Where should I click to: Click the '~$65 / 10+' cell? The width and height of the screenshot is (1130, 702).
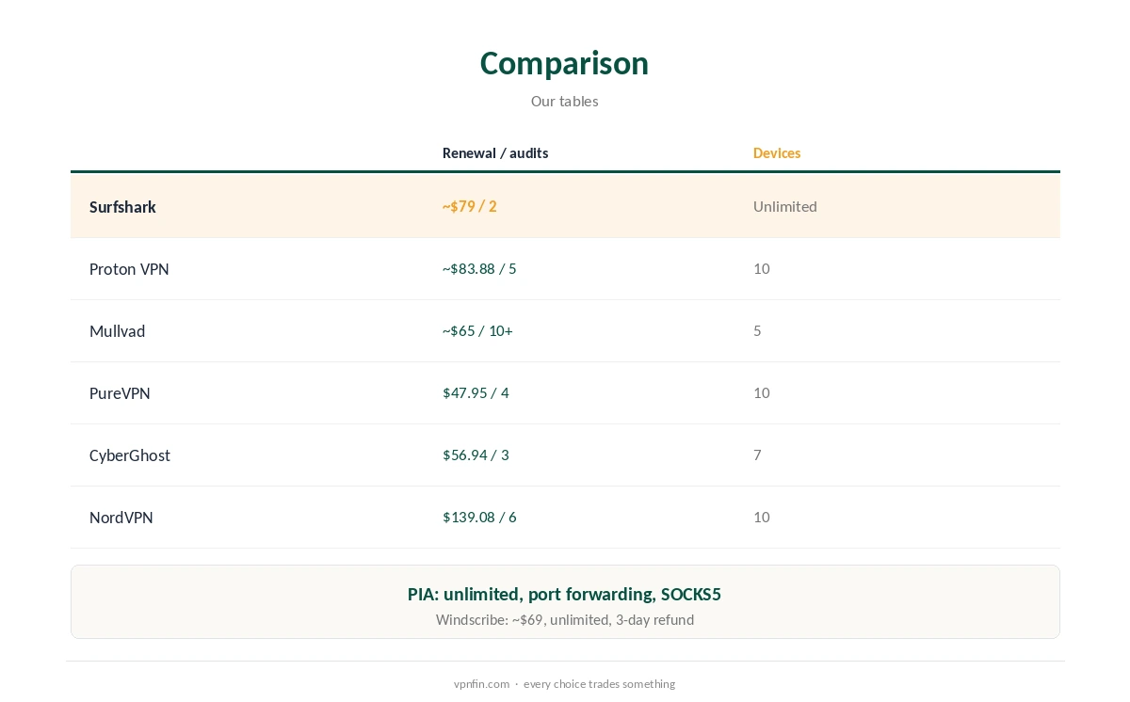(x=477, y=330)
